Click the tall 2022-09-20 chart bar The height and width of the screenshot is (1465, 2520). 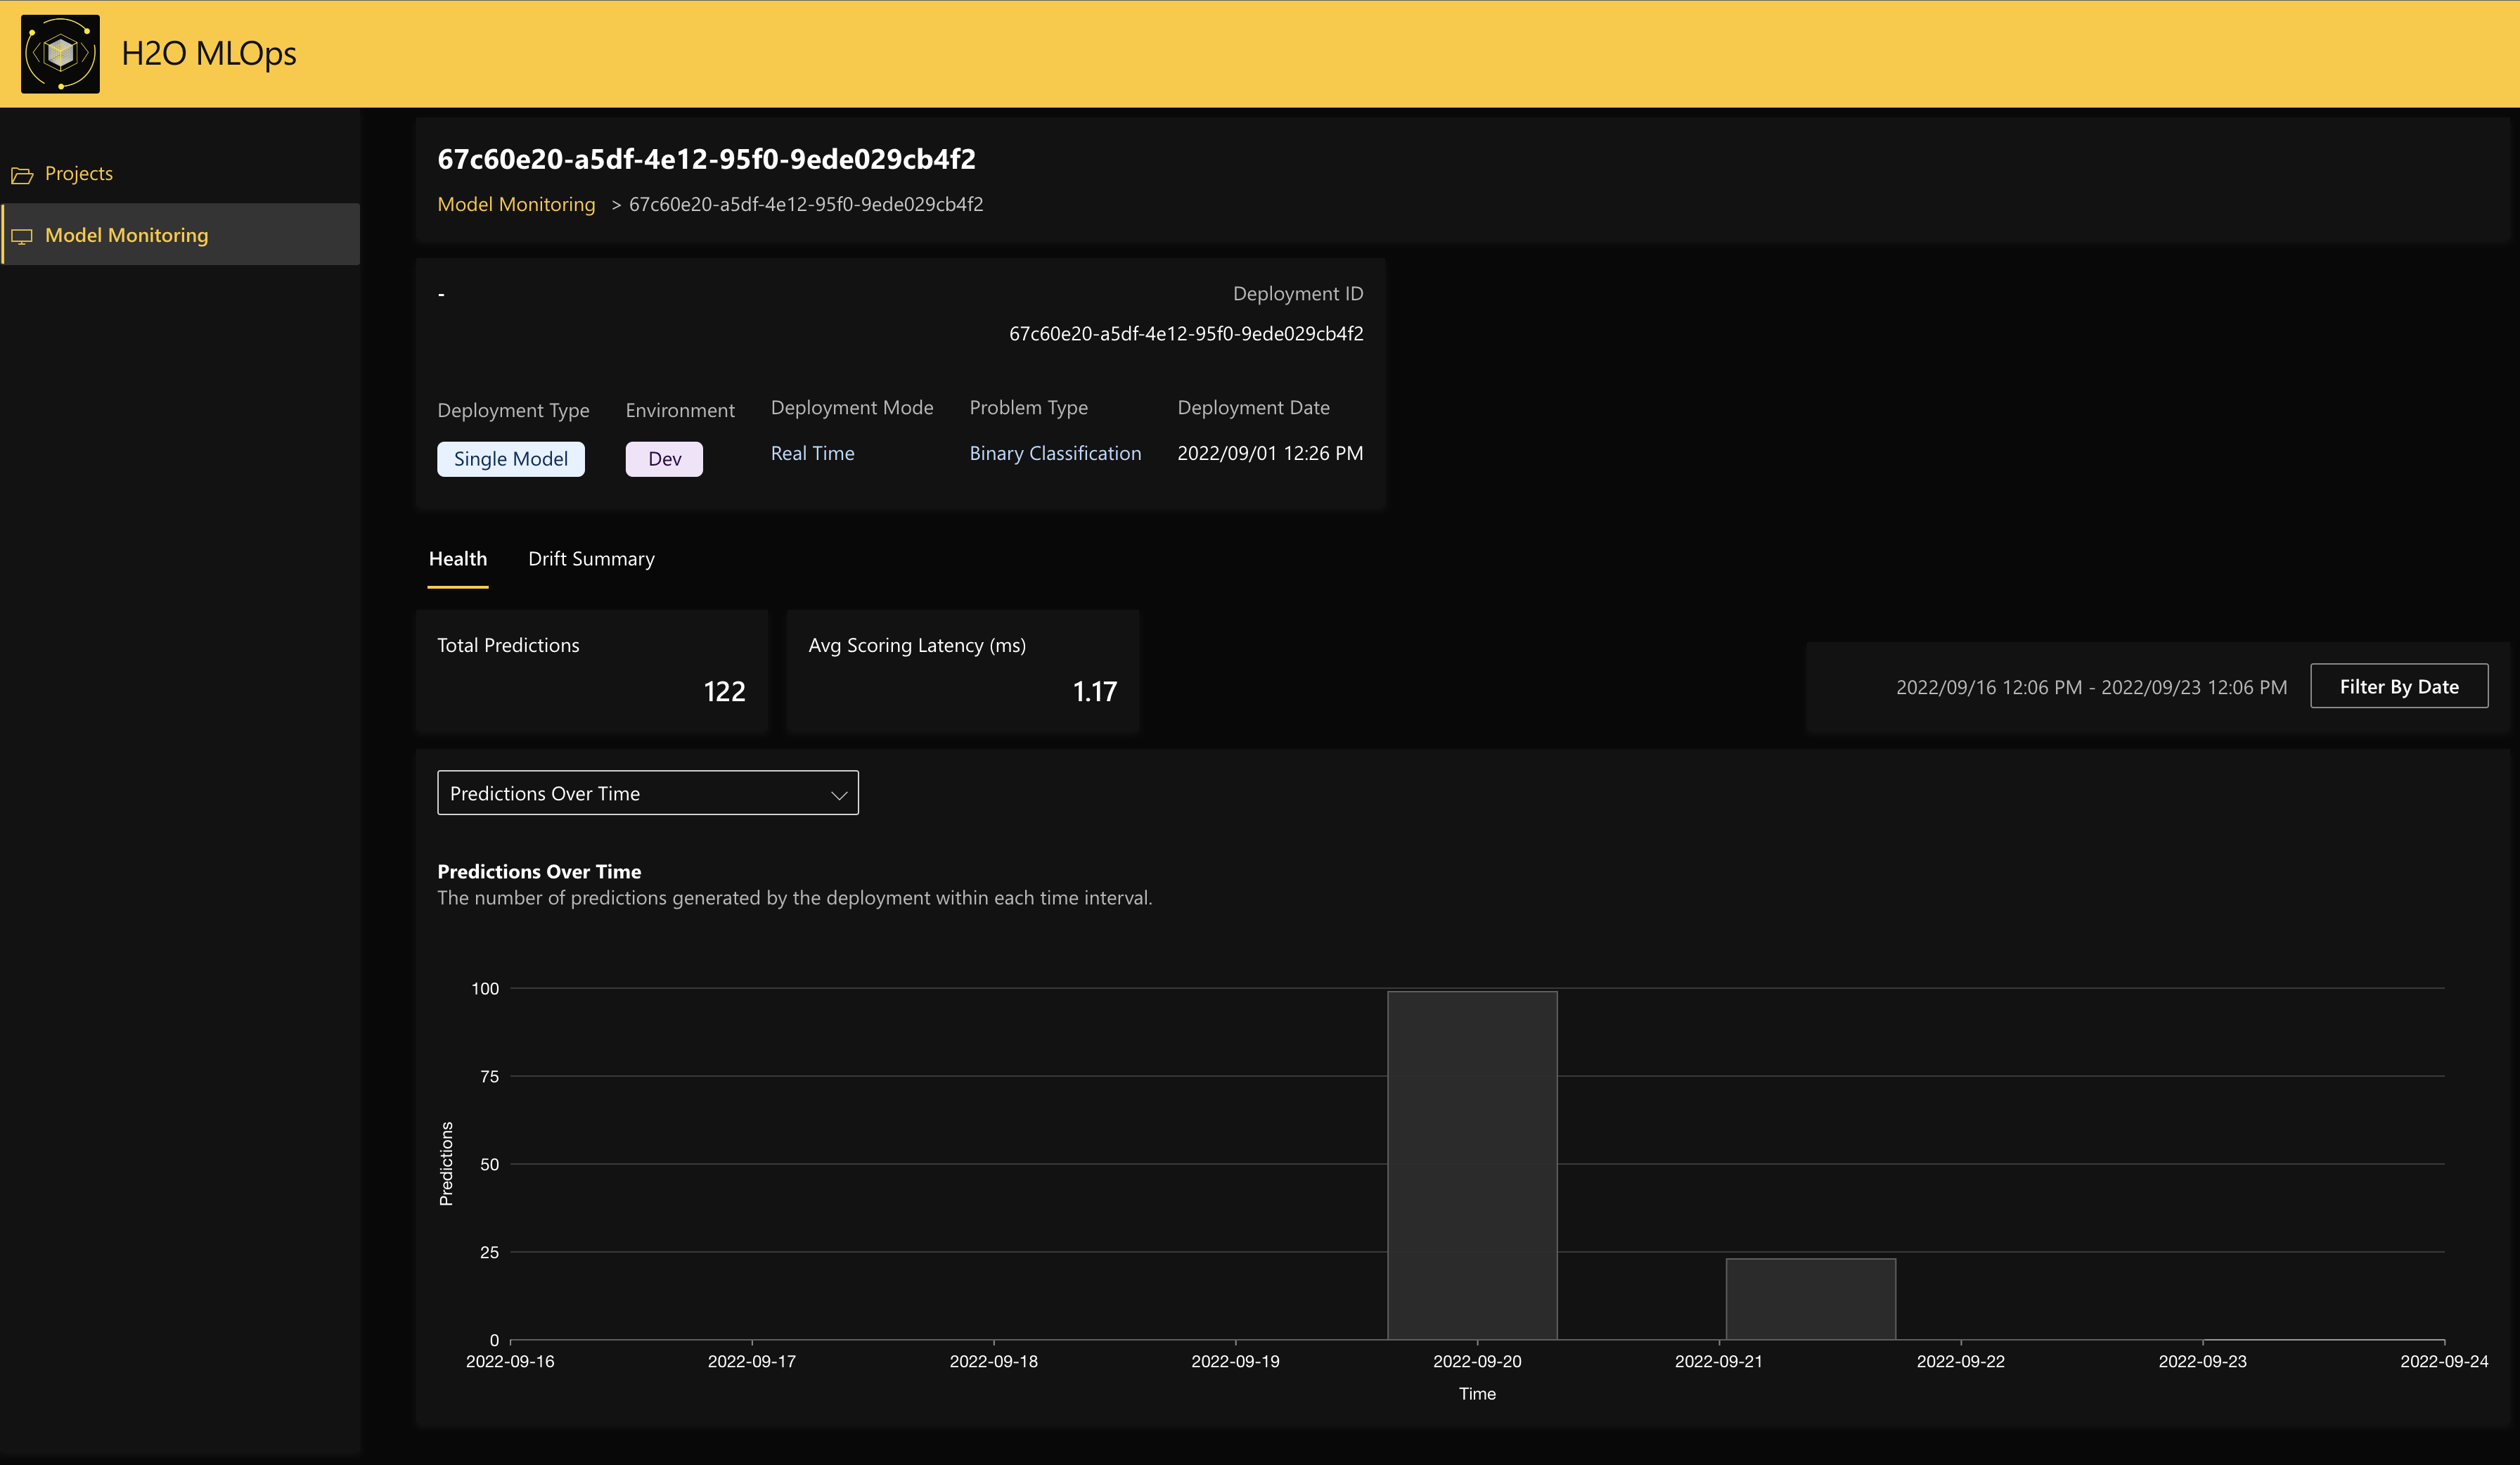point(1472,1165)
